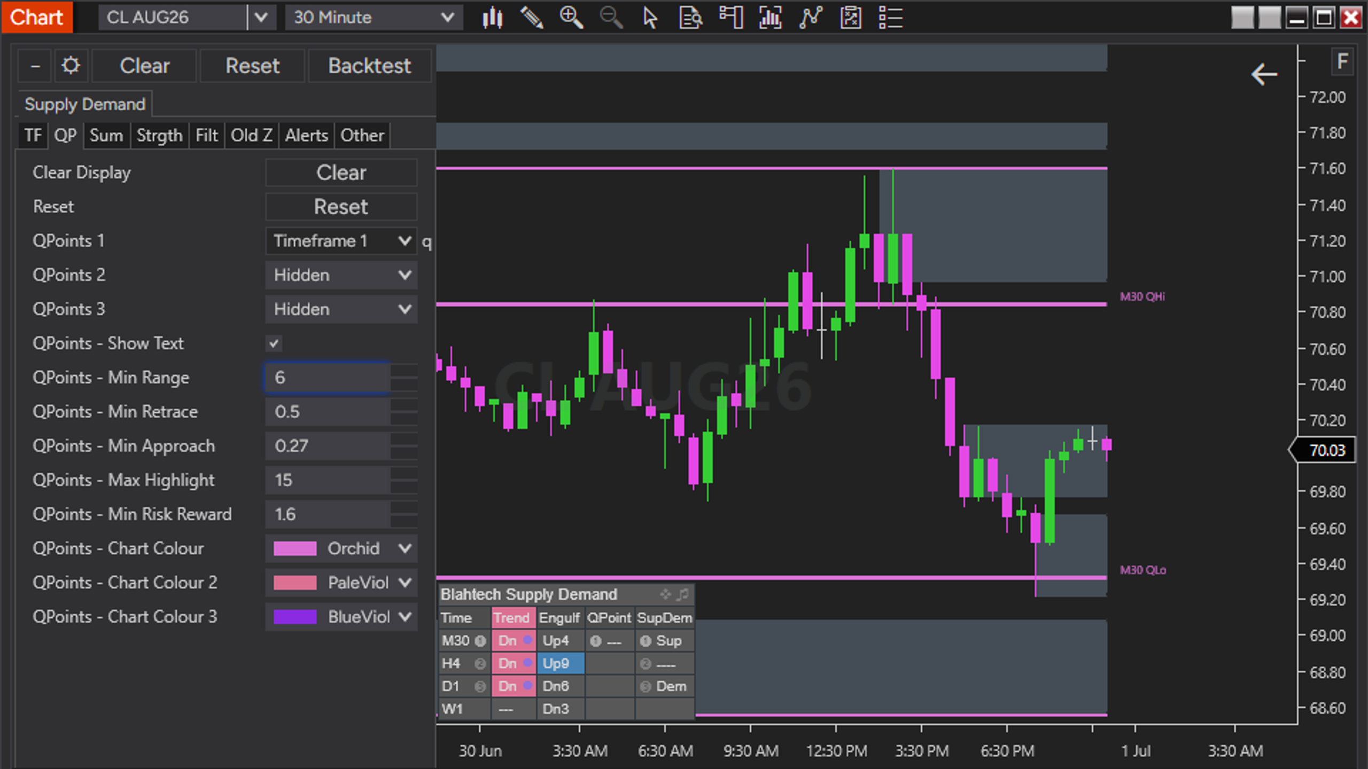1368x769 pixels.
Task: Toggle the QPoints - Show Text checkbox
Action: 274,343
